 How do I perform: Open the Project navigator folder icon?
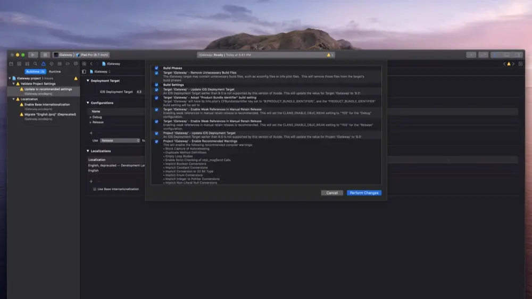(x=11, y=64)
